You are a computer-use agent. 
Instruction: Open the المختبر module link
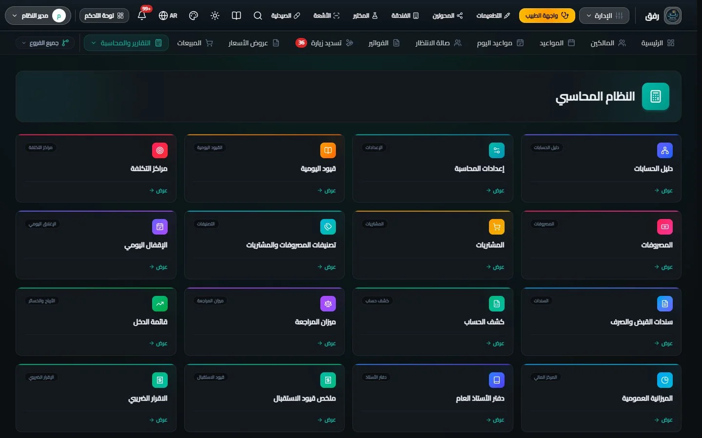366,16
